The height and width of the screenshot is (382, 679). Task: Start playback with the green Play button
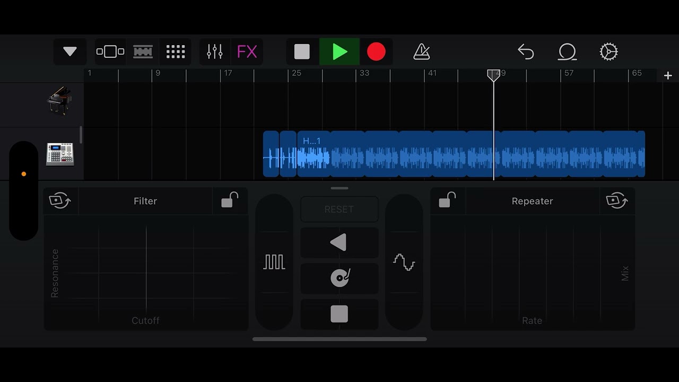(339, 51)
